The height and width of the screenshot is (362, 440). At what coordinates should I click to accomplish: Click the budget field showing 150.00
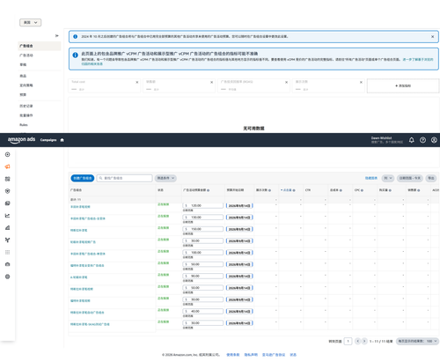(x=202, y=229)
